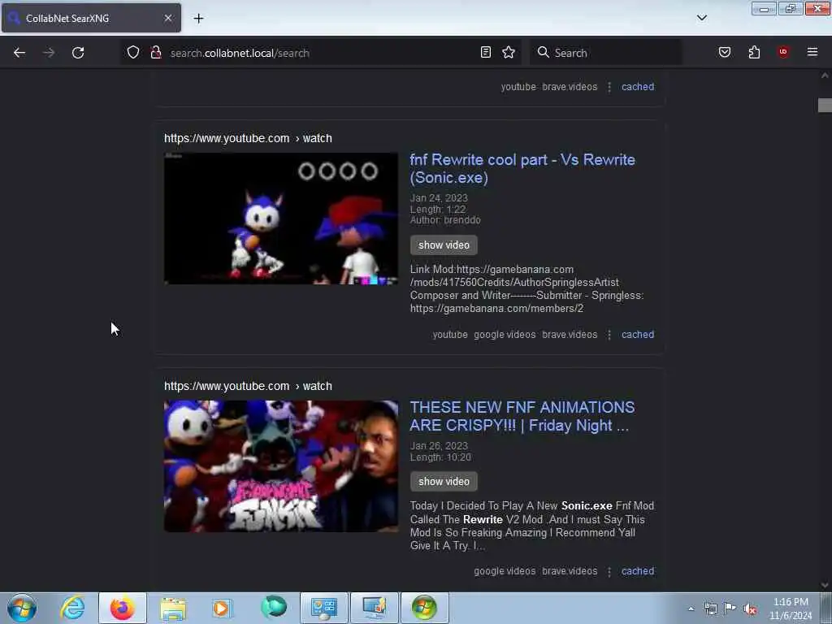Screen dimensions: 832x624
Task: Select the CollabNet SearXNG tab
Action: click(x=91, y=18)
